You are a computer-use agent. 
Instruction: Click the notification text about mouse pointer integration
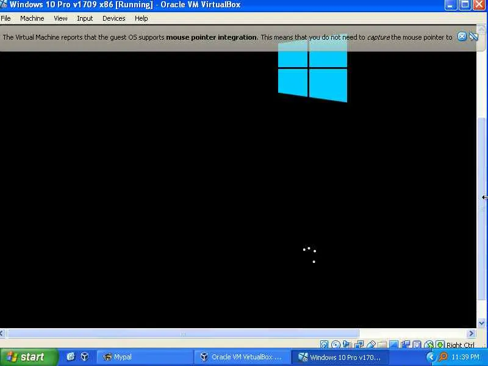click(x=227, y=37)
